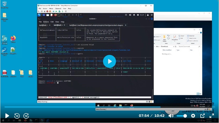Image resolution: width=219 pixels, height=123 pixels.
Task: Open the Actions menu in the terminal
Action: [46, 22]
